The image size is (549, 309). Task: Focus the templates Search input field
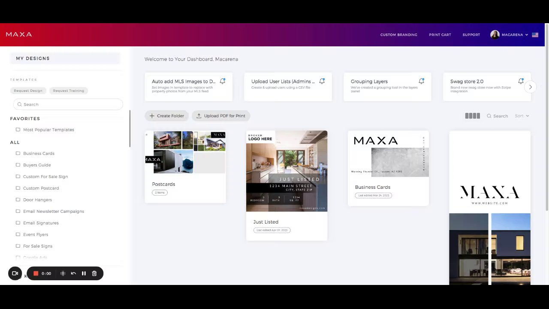pos(68,104)
